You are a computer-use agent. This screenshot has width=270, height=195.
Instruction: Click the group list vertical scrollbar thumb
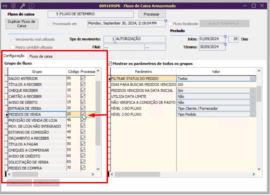pos(98,113)
